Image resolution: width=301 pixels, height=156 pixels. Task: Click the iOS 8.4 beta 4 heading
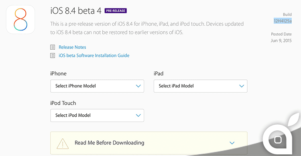click(76, 11)
